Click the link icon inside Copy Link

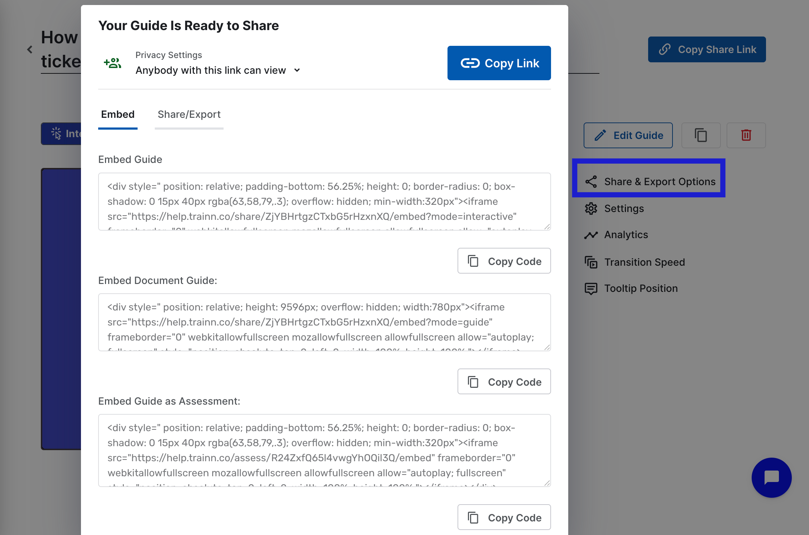click(x=470, y=63)
